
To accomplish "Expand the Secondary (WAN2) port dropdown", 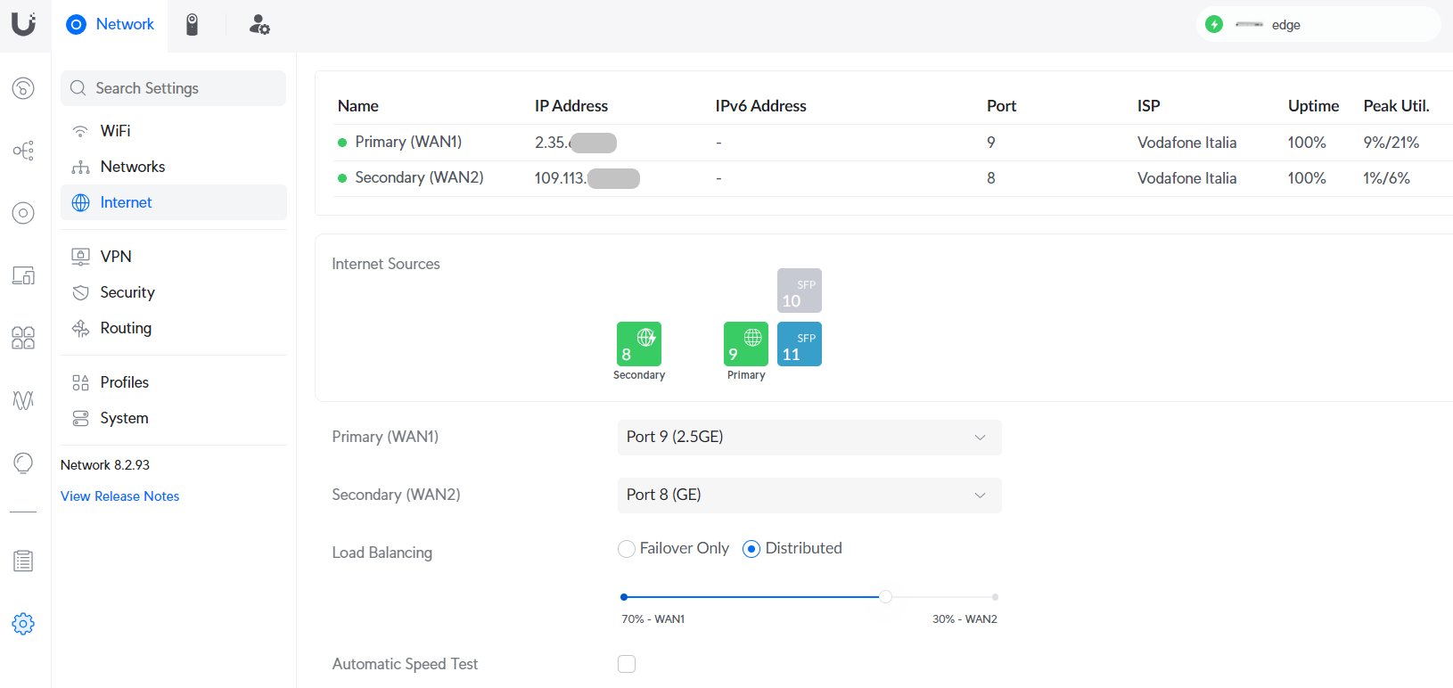I will coord(809,496).
